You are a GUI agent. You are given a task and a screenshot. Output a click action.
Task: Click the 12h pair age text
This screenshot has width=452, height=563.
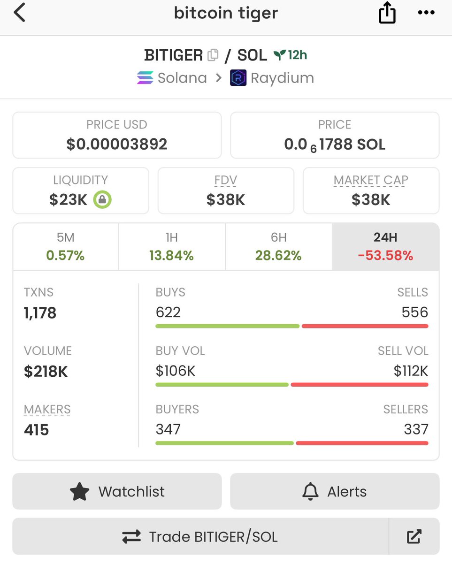coord(298,55)
